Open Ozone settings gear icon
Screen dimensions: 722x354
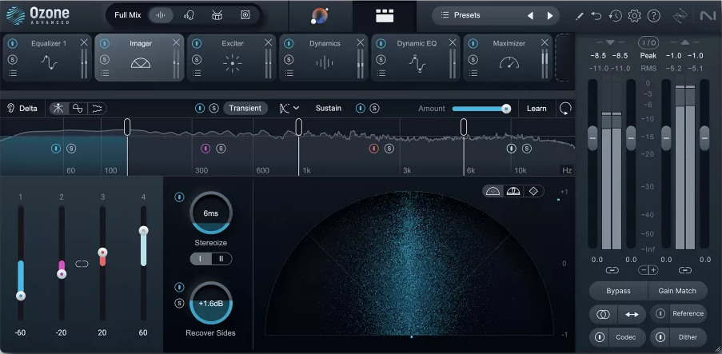(634, 15)
